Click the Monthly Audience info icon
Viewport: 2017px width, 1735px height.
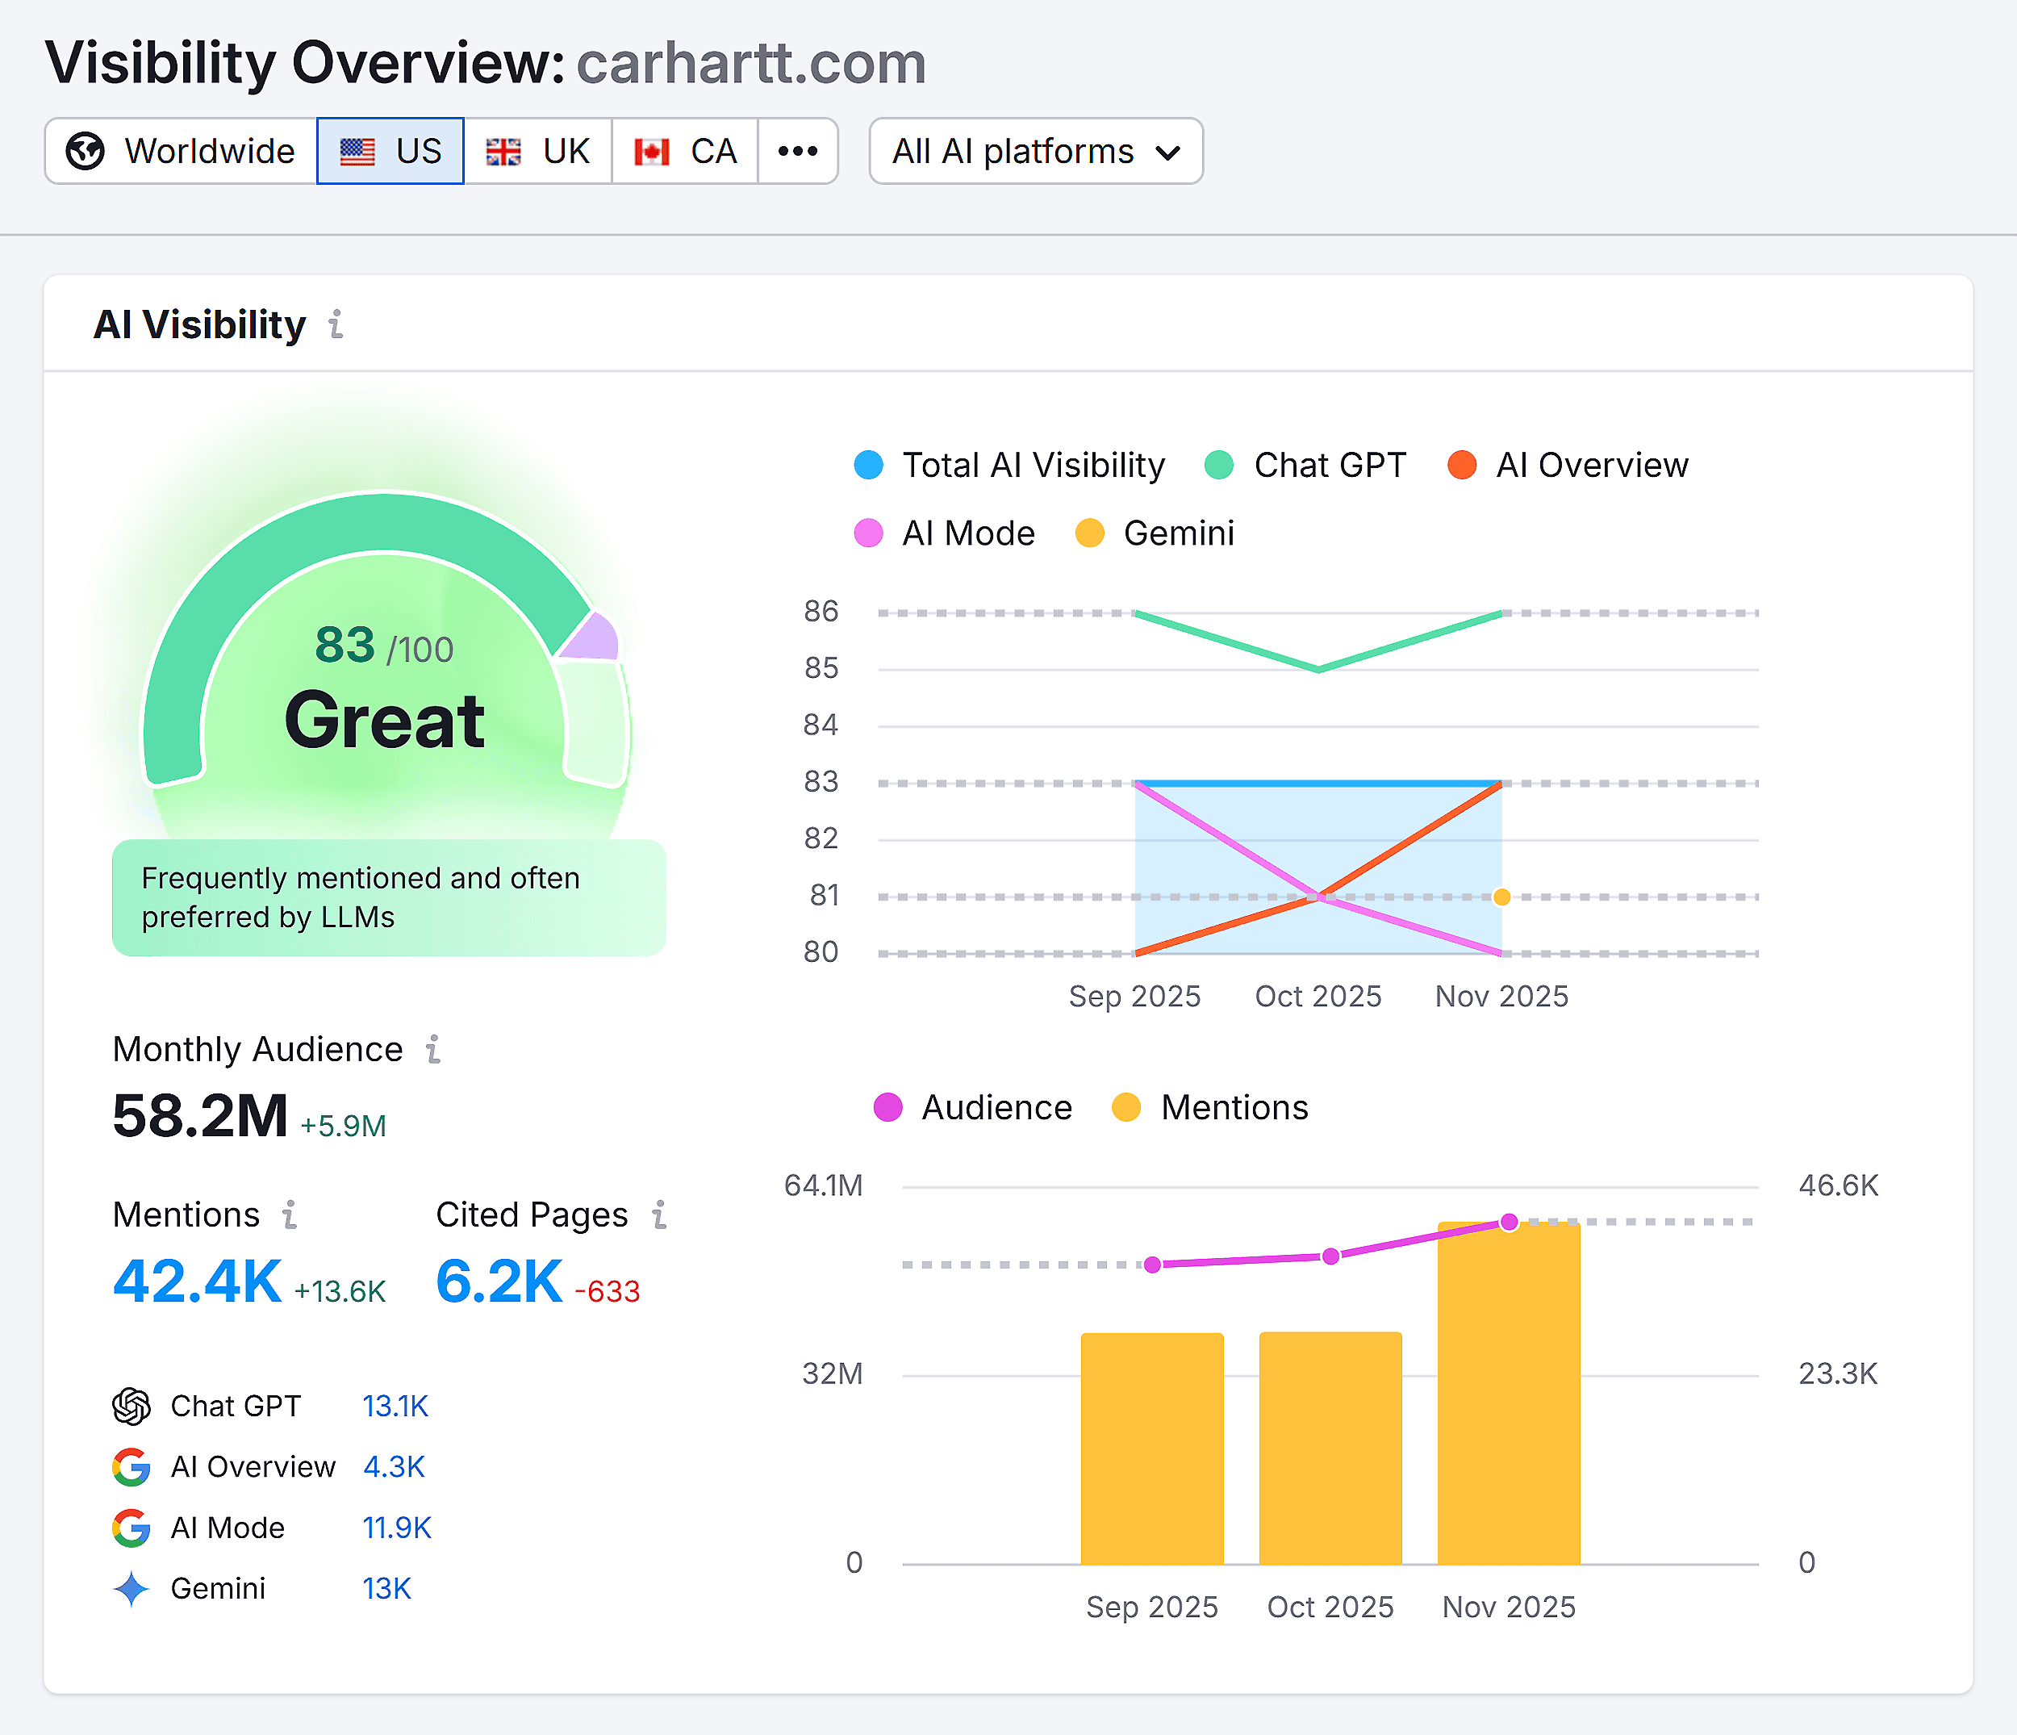pyautogui.click(x=434, y=1050)
